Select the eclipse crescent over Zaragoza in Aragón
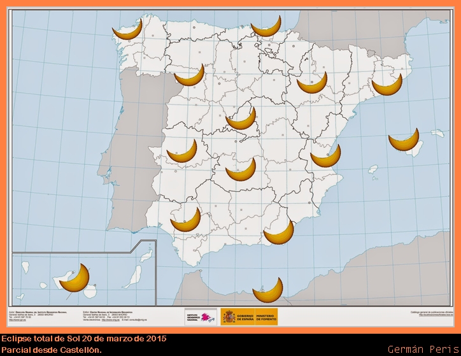This screenshot has height=356, width=461. (x=312, y=84)
